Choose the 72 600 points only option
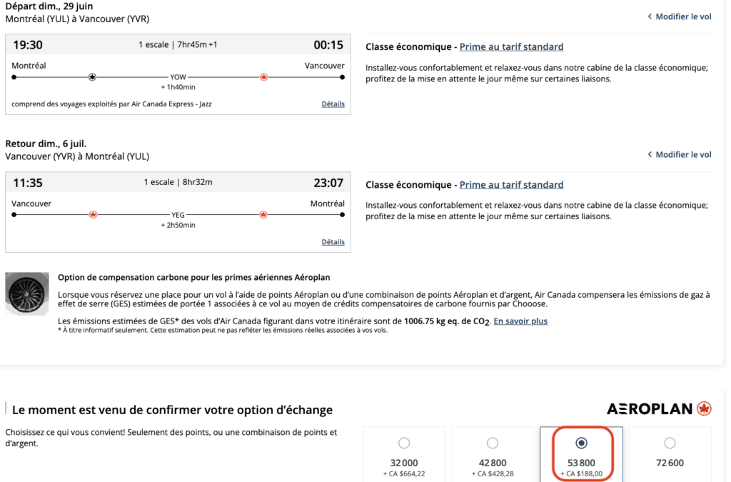 (x=670, y=443)
